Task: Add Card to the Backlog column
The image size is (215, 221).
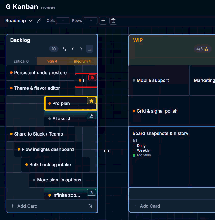Action: [24, 206]
